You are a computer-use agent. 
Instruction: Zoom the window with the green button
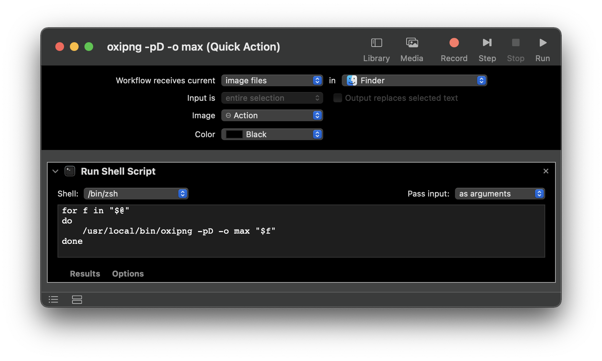coord(89,47)
